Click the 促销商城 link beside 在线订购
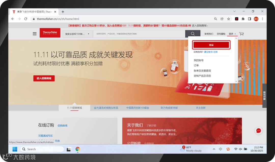 pos(62,126)
